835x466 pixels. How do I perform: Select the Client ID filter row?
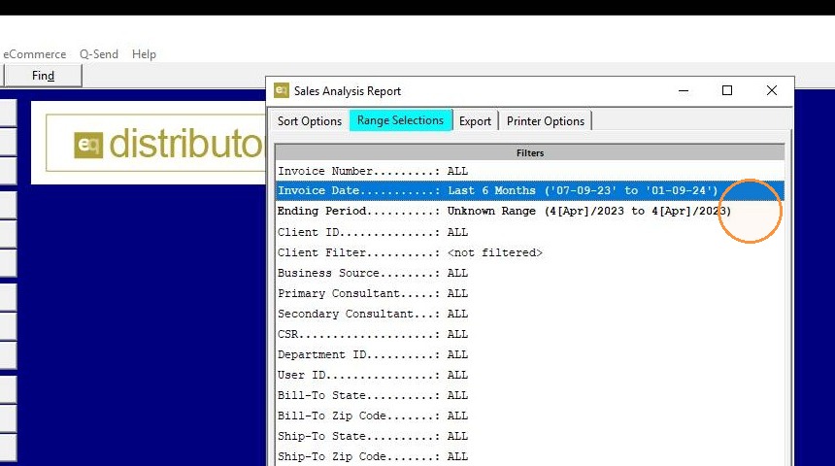(530, 232)
